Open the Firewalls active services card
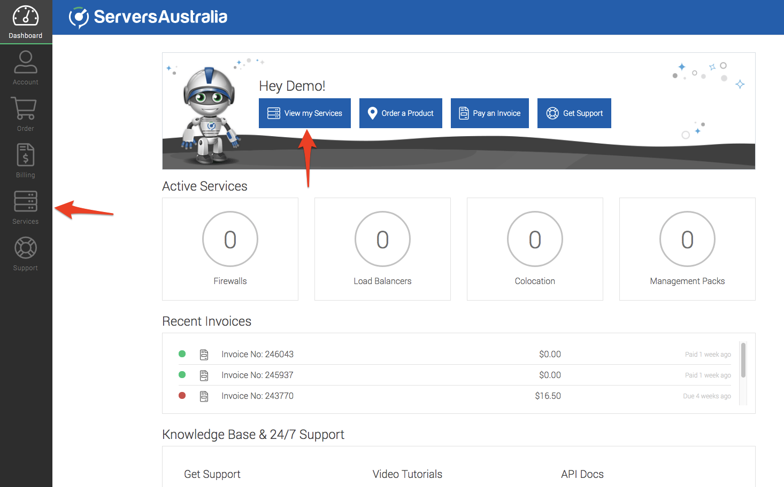This screenshot has height=487, width=784. pos(230,249)
